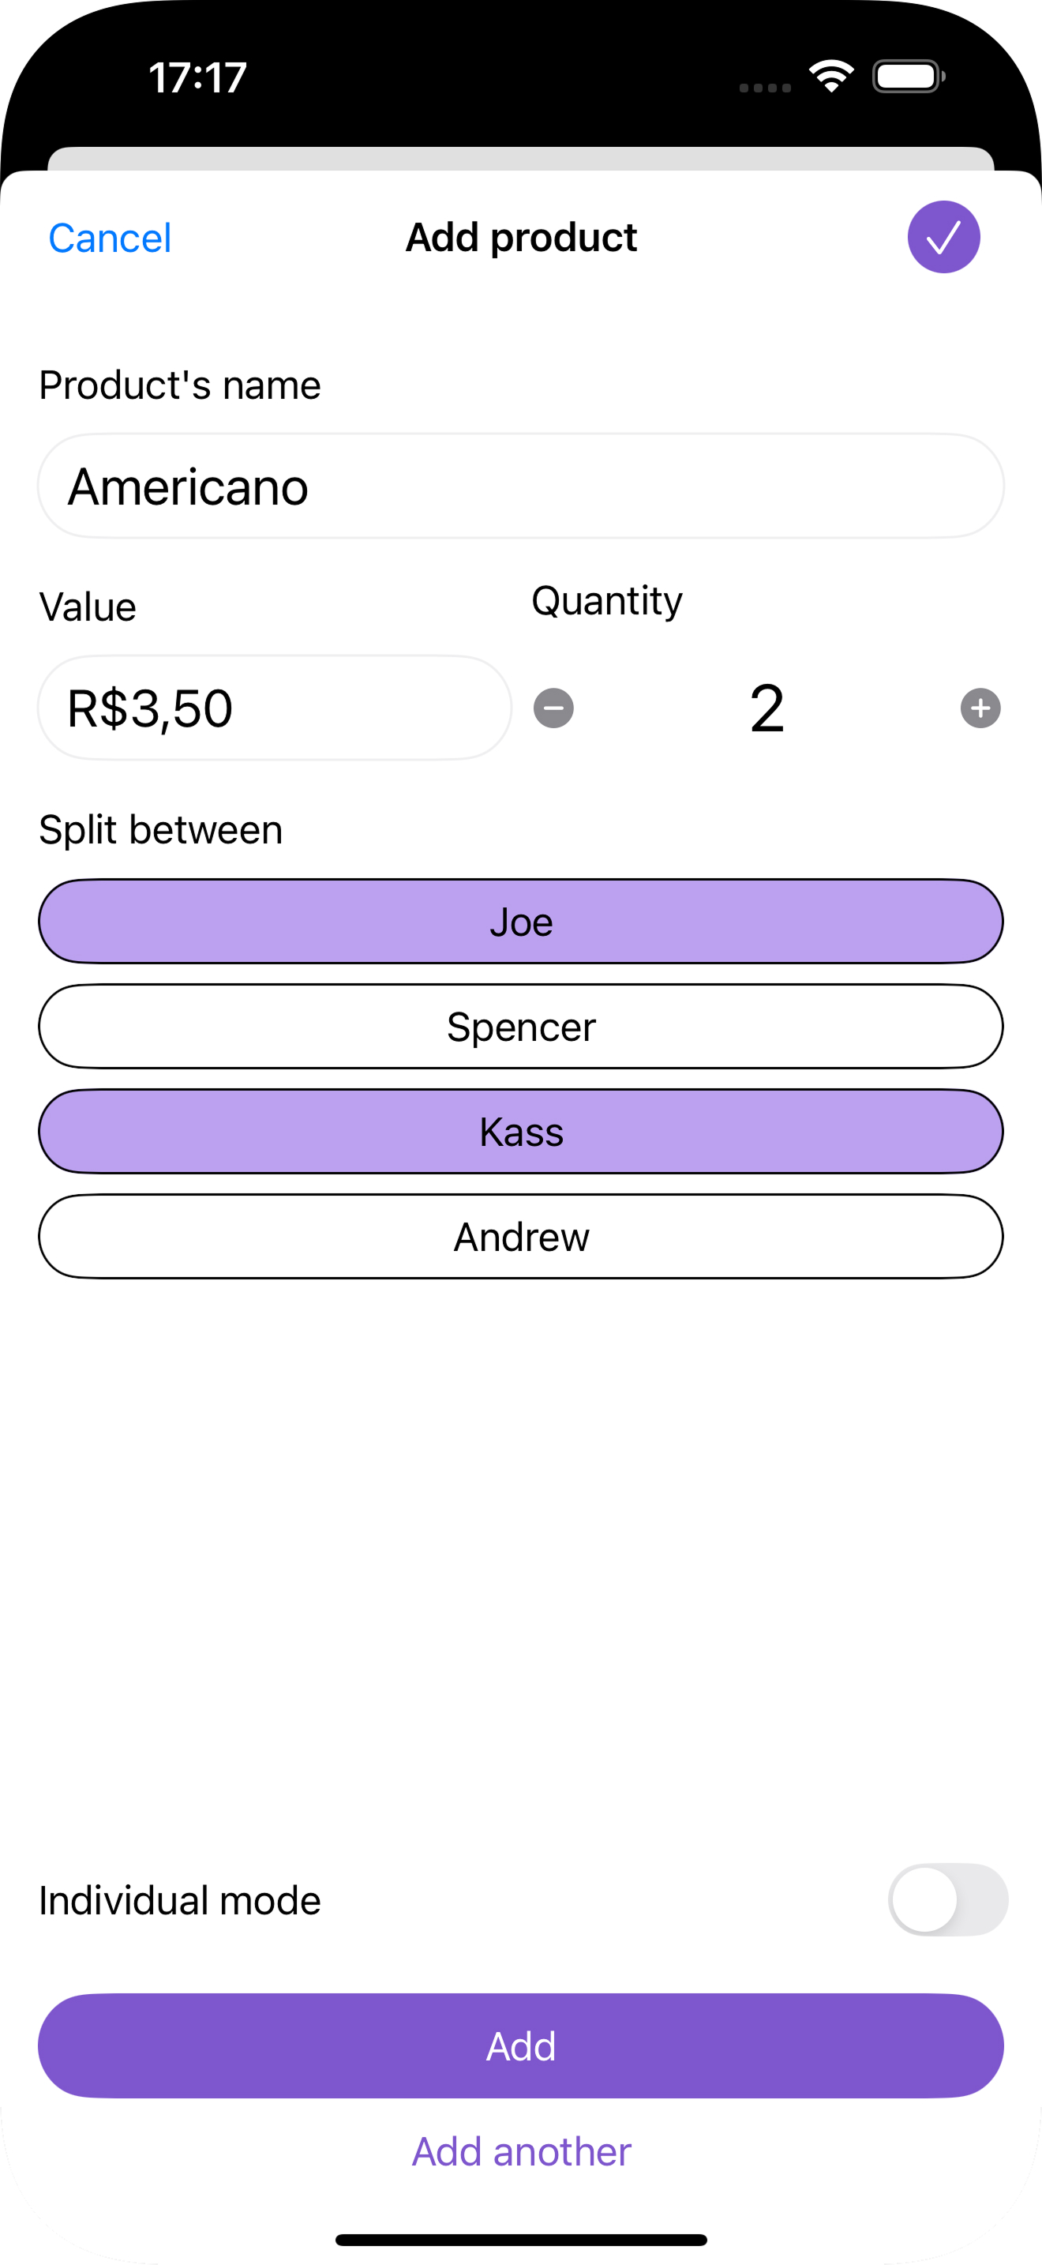Deselect Kass from the split
Viewport: 1042px width, 2265px height.
click(521, 1132)
